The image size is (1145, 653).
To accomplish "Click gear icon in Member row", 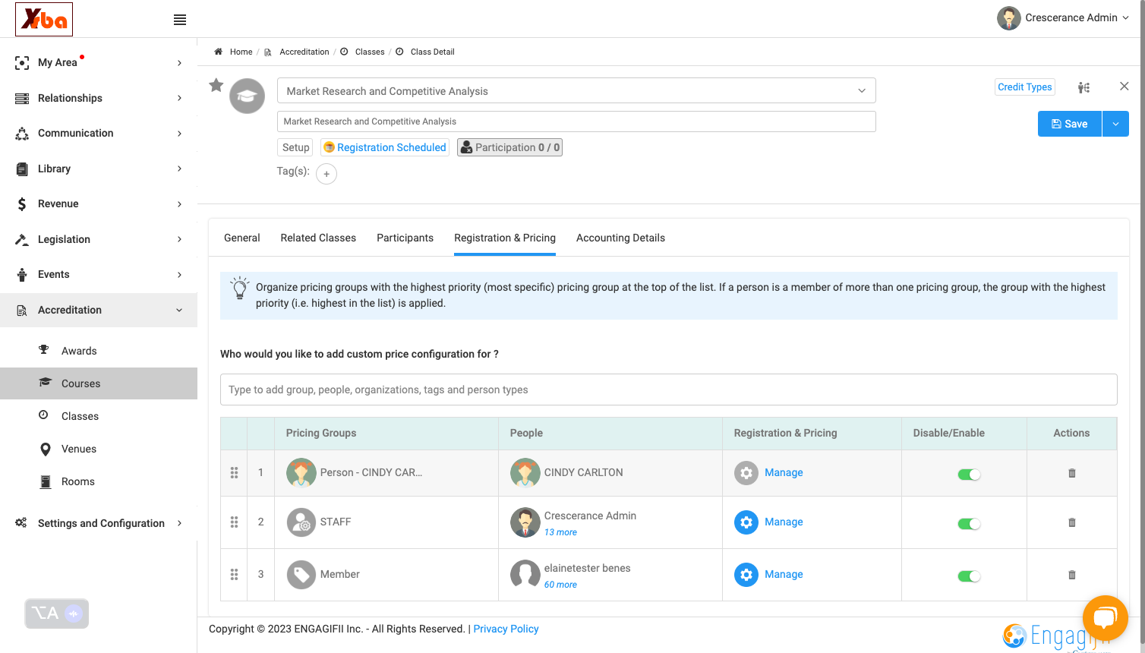I will 746,575.
